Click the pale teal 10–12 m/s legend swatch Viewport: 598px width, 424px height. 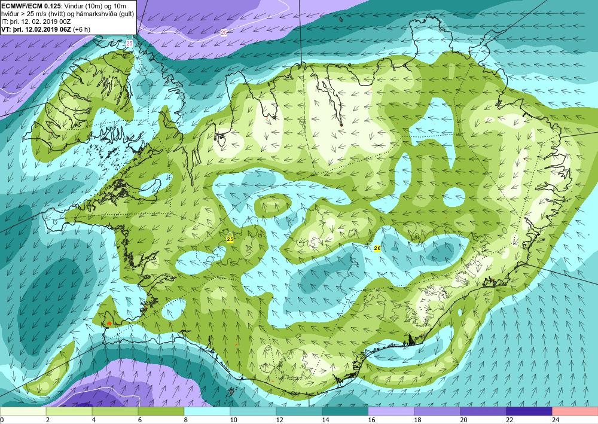tap(253, 411)
